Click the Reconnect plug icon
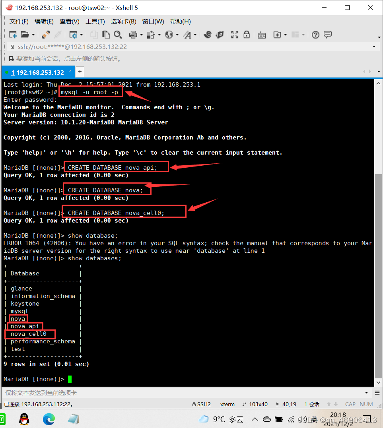Screen dimensions: 383x428 (46, 35)
